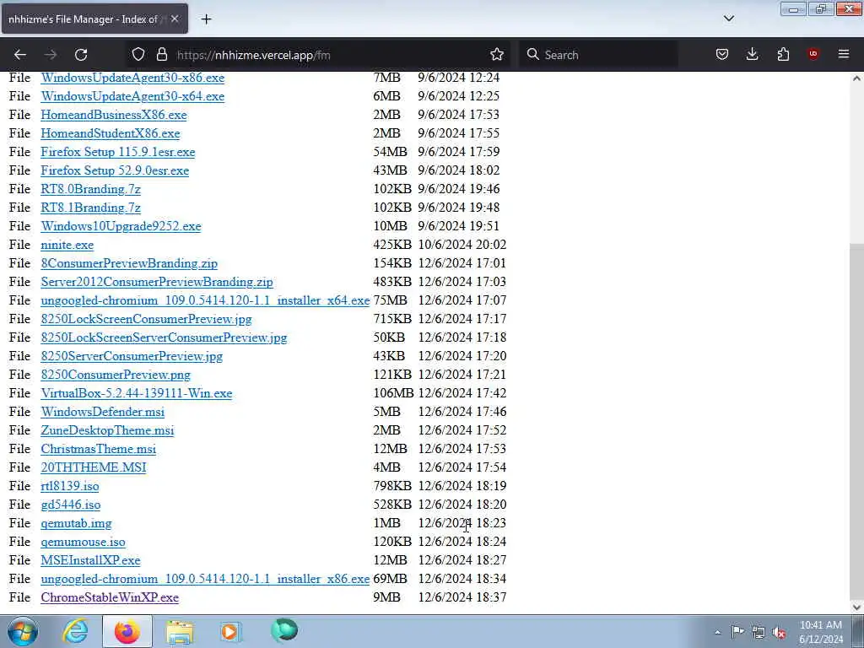864x648 pixels.
Task: Click the scrollbar up arrow
Action: [x=857, y=78]
